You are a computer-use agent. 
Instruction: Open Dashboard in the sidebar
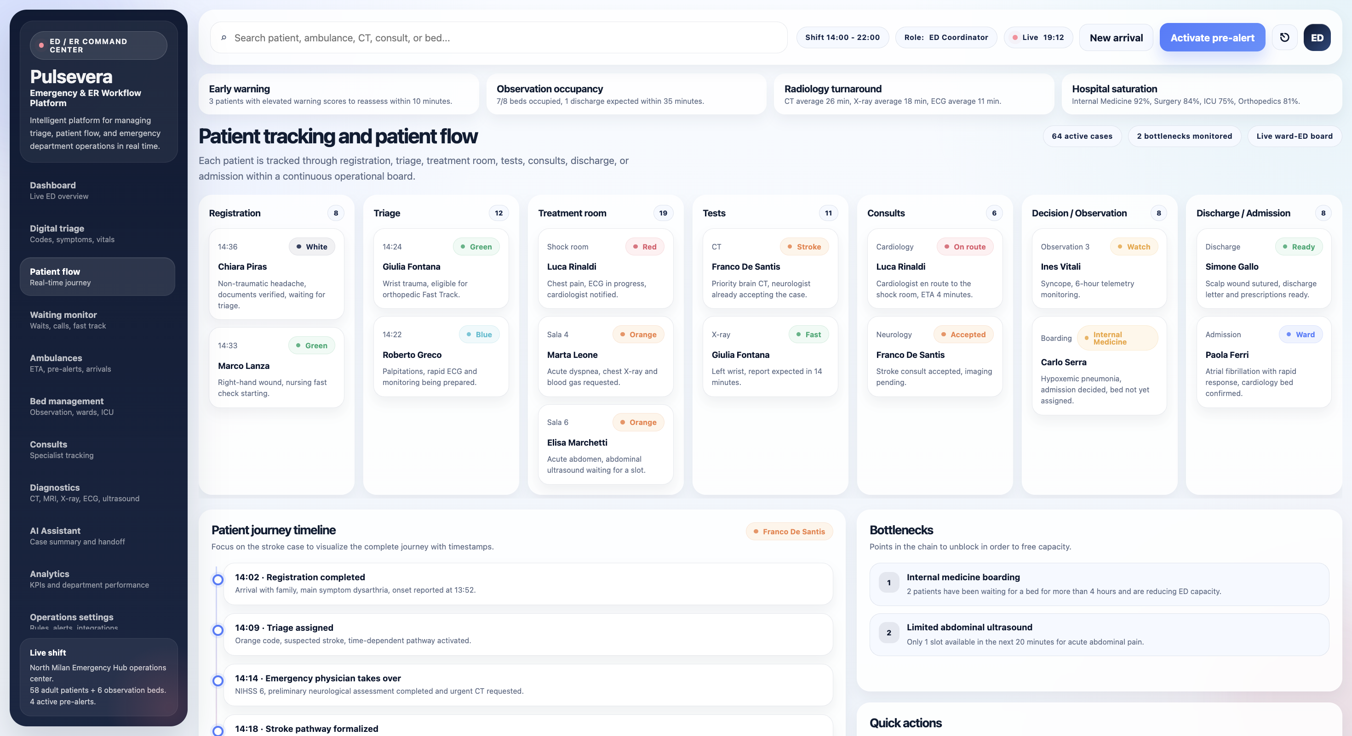(97, 190)
